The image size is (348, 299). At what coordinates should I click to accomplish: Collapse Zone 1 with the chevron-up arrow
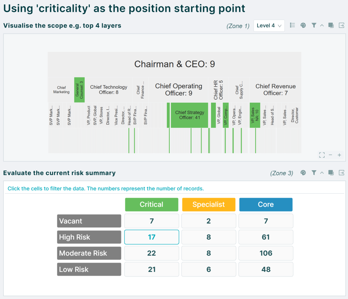tap(322, 25)
